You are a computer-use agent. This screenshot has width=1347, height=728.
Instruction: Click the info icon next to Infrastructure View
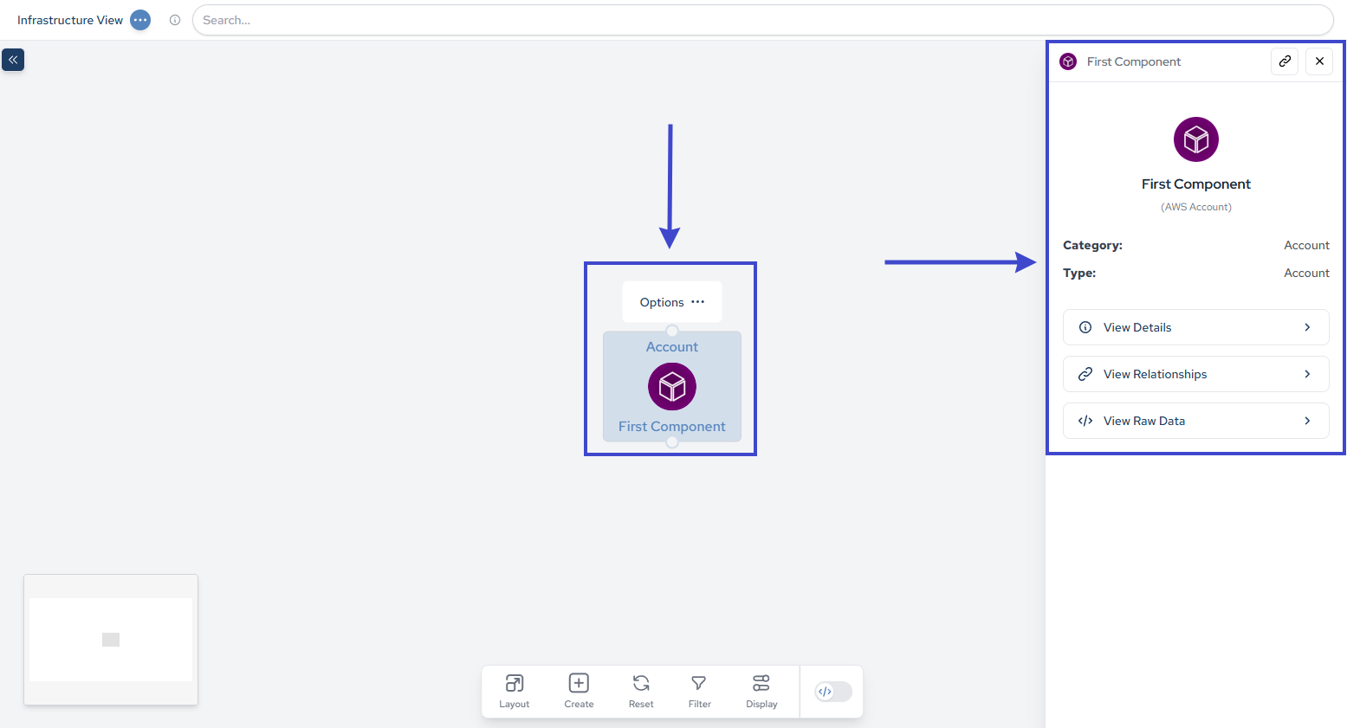(175, 20)
